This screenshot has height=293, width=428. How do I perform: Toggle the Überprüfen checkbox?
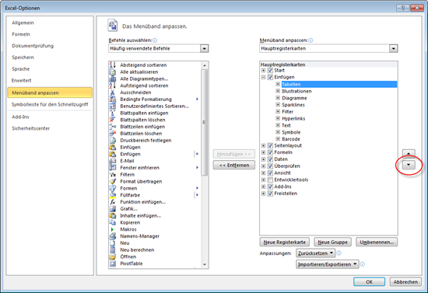coord(270,166)
